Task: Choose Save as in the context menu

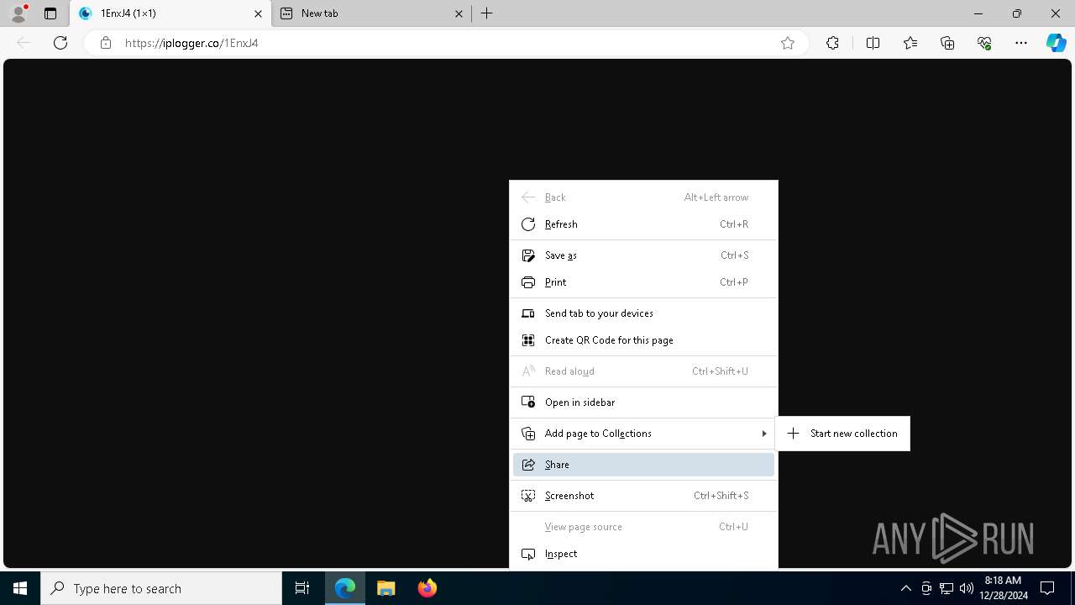Action: 643,255
